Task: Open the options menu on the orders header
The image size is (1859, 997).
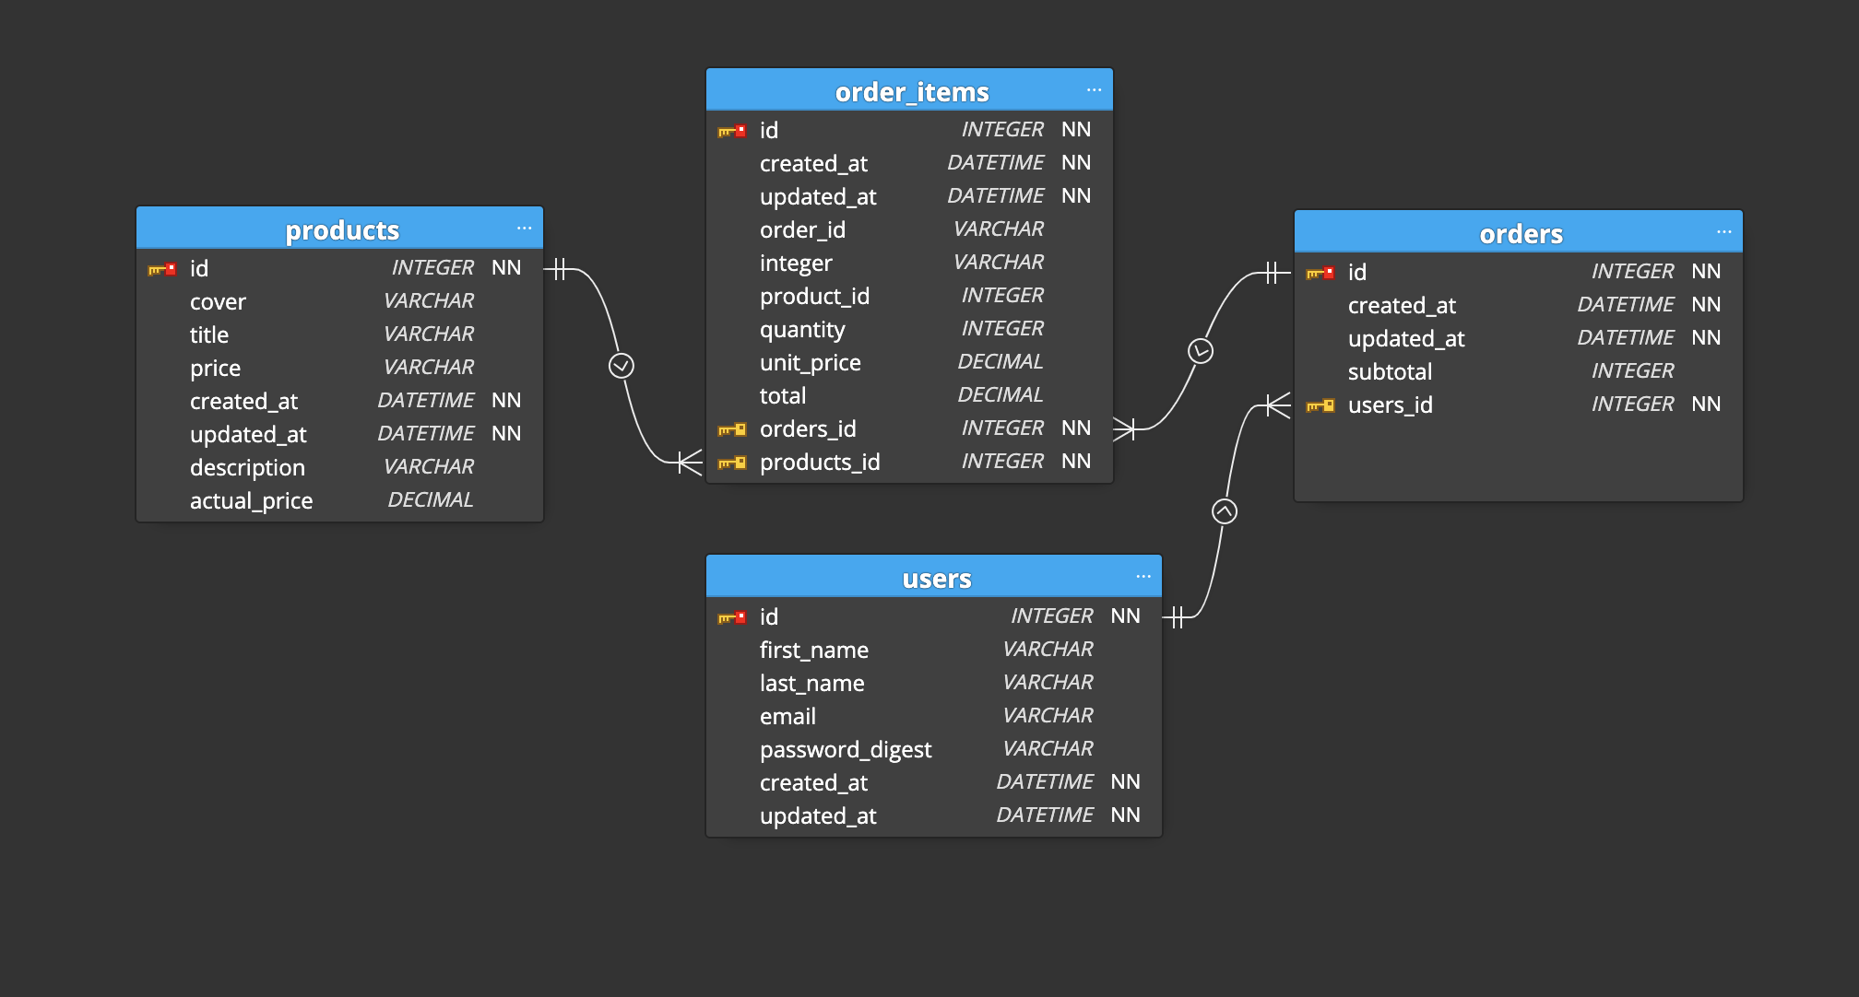Action: (1724, 230)
